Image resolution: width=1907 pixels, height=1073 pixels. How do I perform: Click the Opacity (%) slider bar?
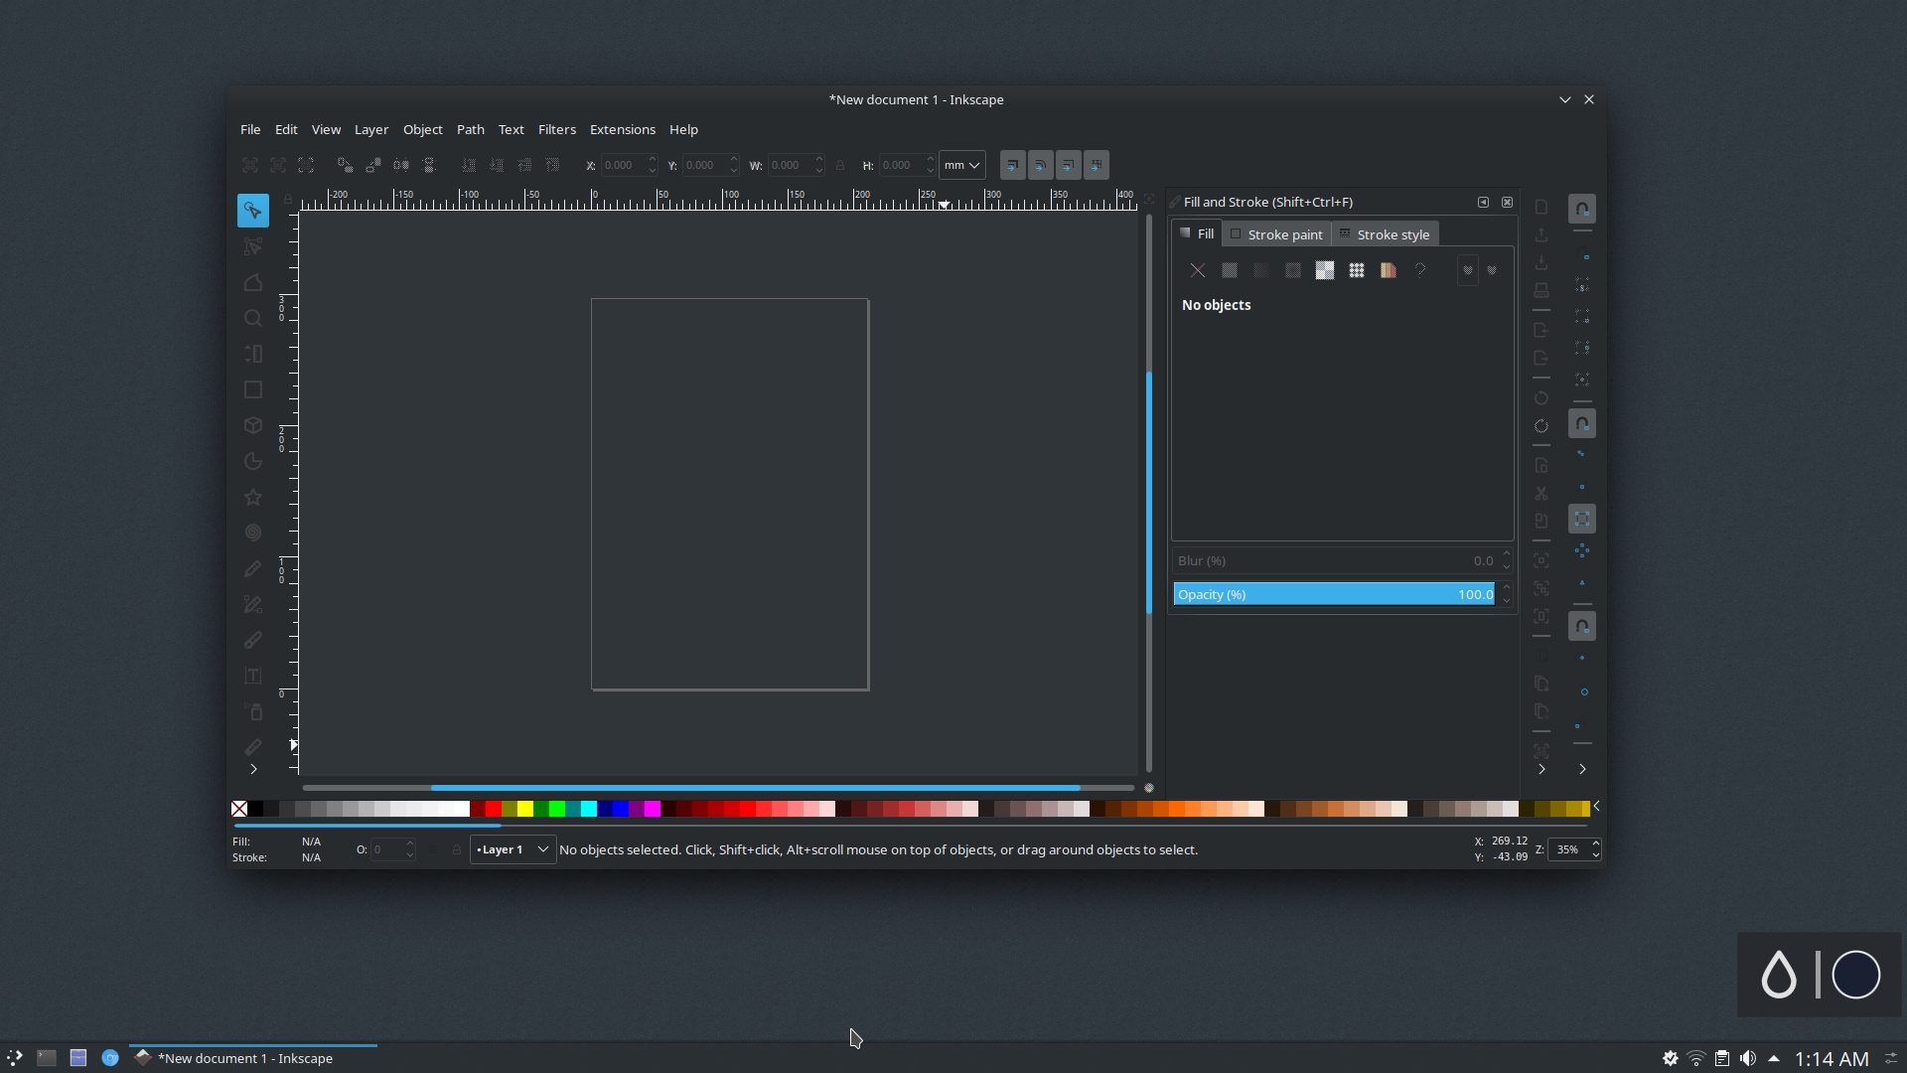[1334, 594]
